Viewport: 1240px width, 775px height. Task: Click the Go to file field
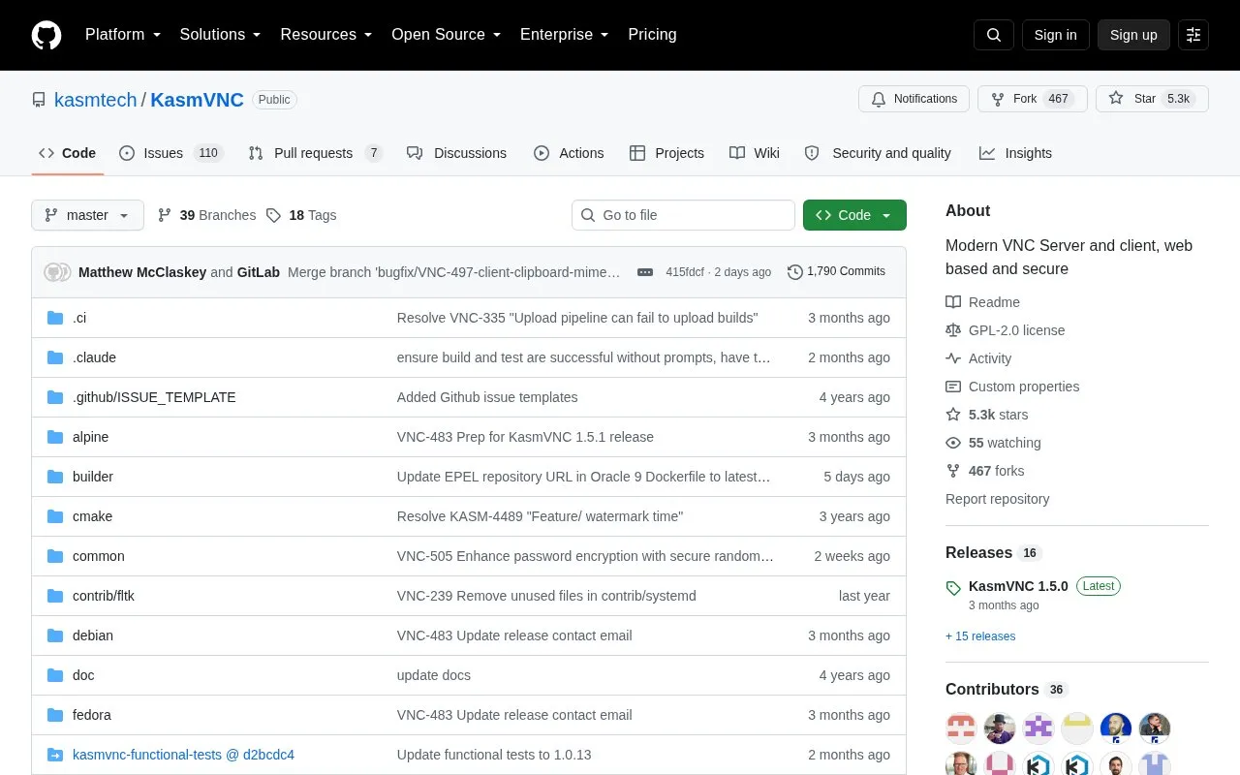[683, 215]
